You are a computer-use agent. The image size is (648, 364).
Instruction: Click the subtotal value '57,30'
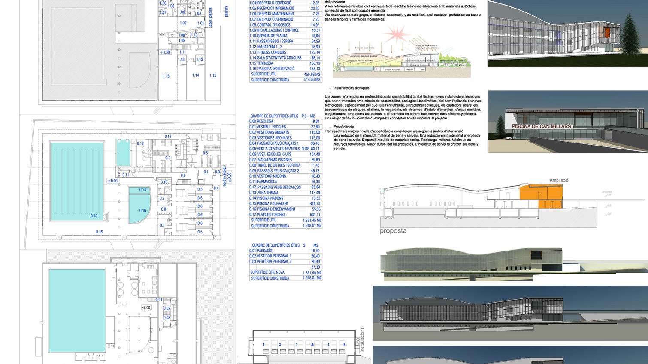[315, 267]
